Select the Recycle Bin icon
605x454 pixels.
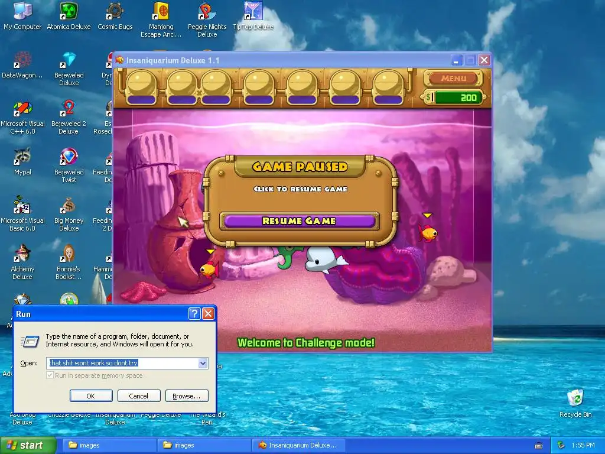pos(575,403)
